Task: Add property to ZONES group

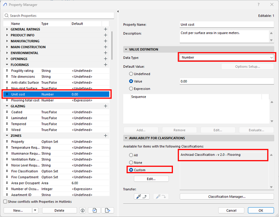Action: [105, 136]
